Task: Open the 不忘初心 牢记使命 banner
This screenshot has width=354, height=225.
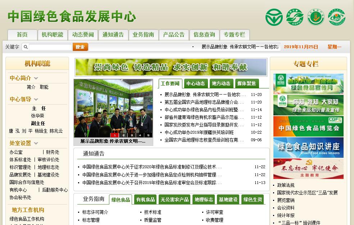Action: click(308, 169)
